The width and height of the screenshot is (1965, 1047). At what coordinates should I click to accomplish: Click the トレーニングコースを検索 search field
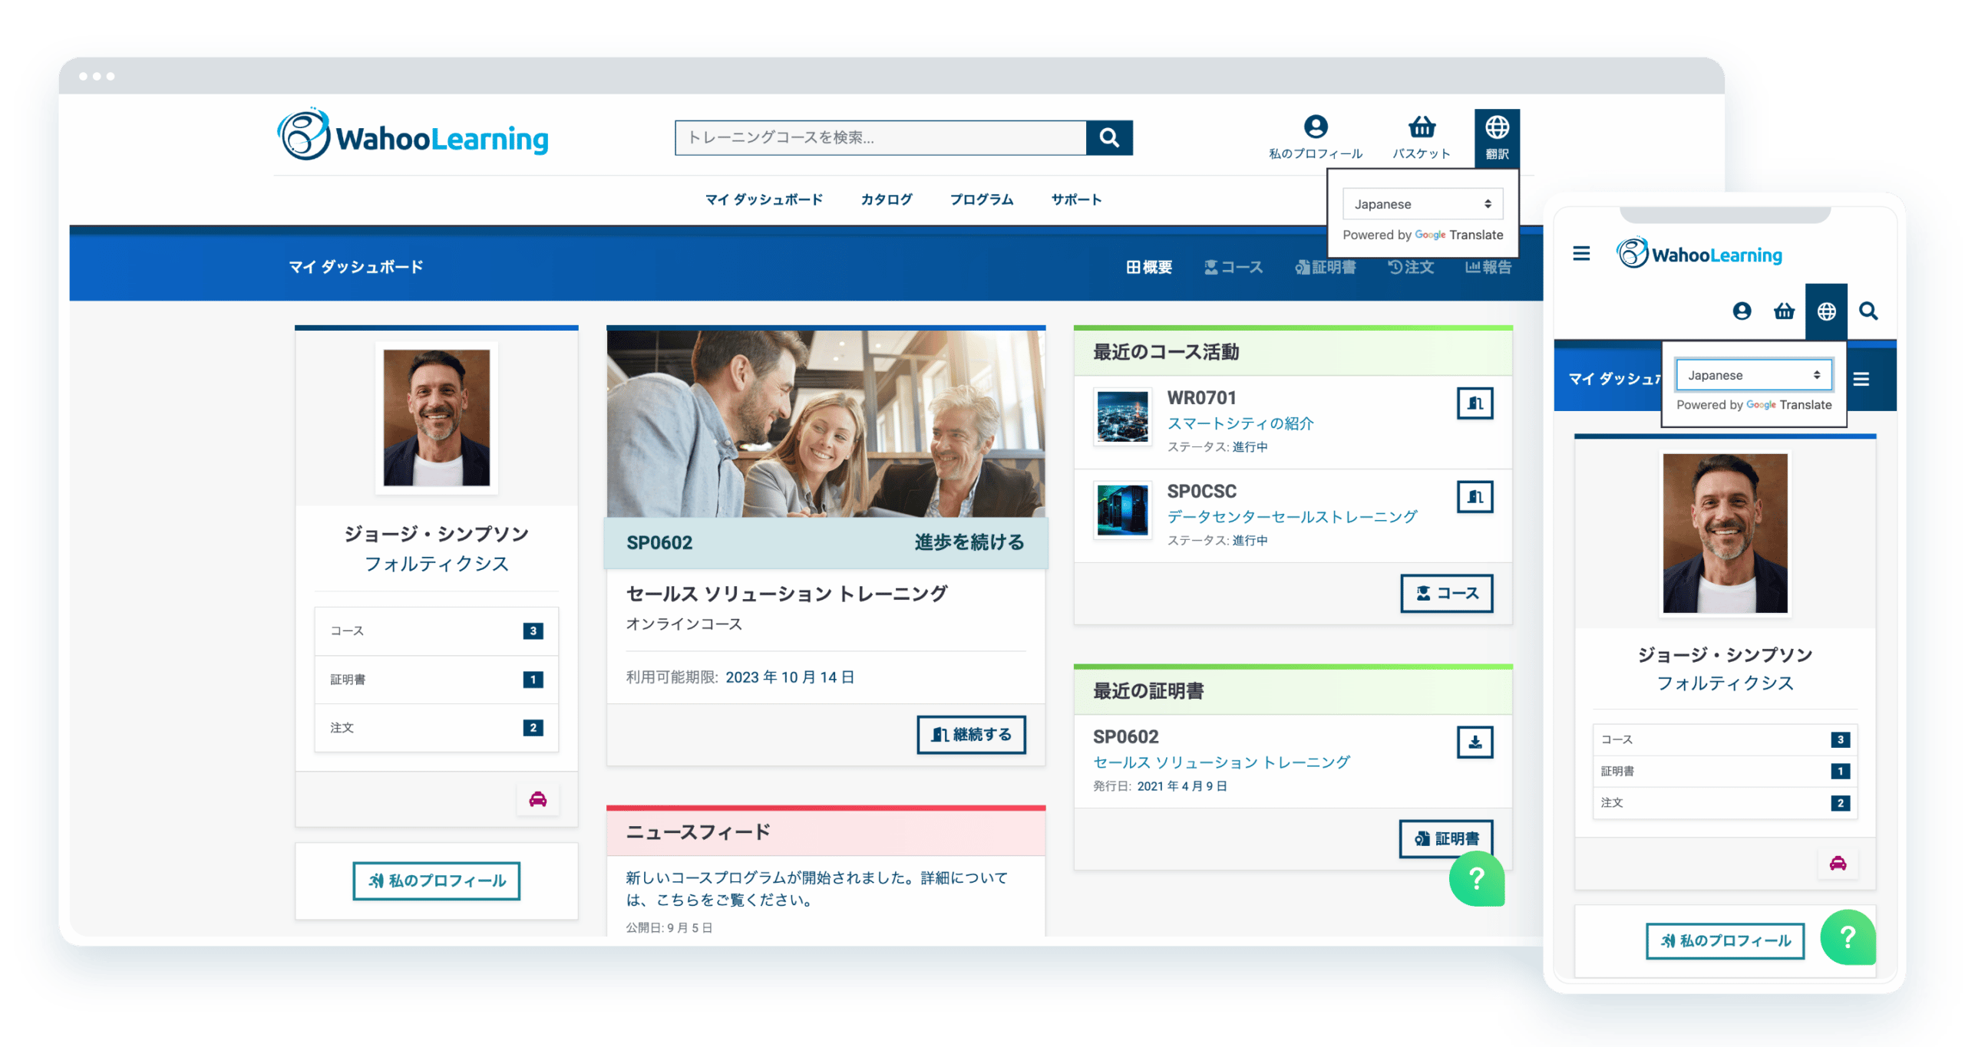tap(880, 137)
